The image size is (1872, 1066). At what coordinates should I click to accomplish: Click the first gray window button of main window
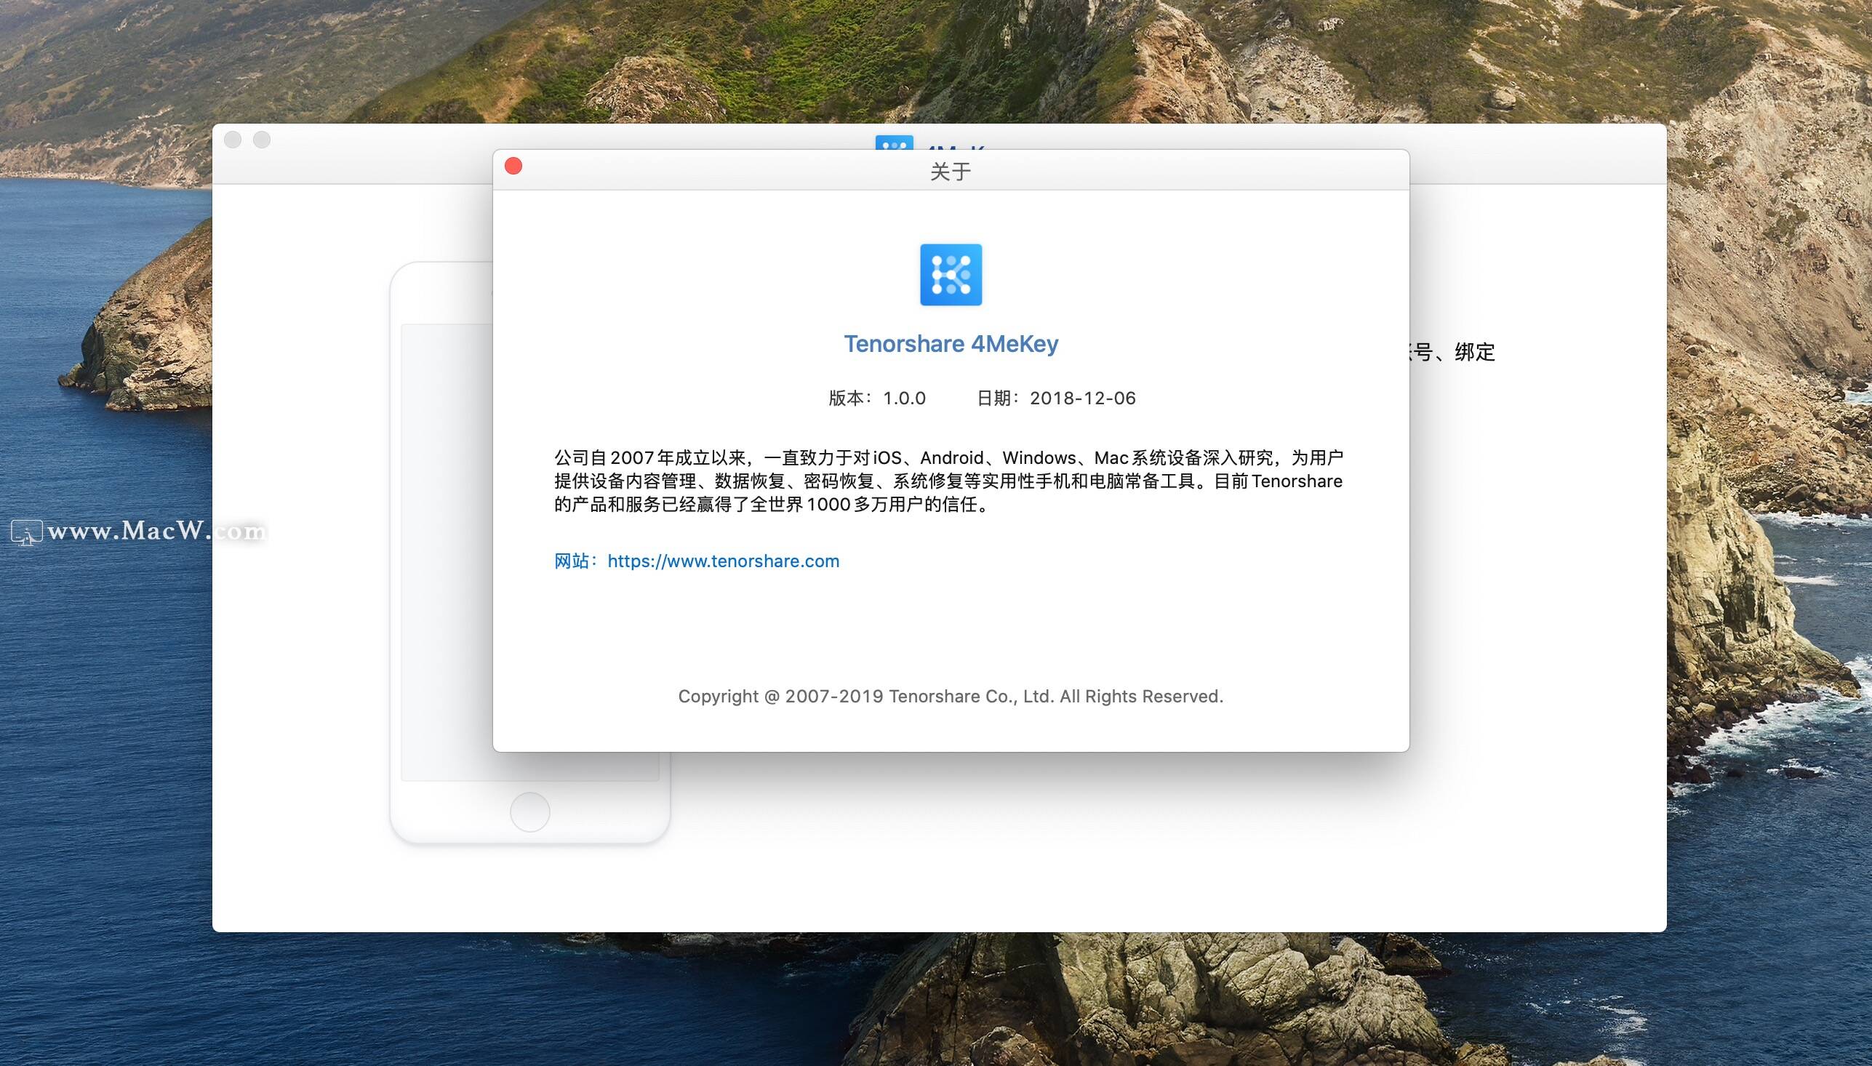[x=233, y=140]
